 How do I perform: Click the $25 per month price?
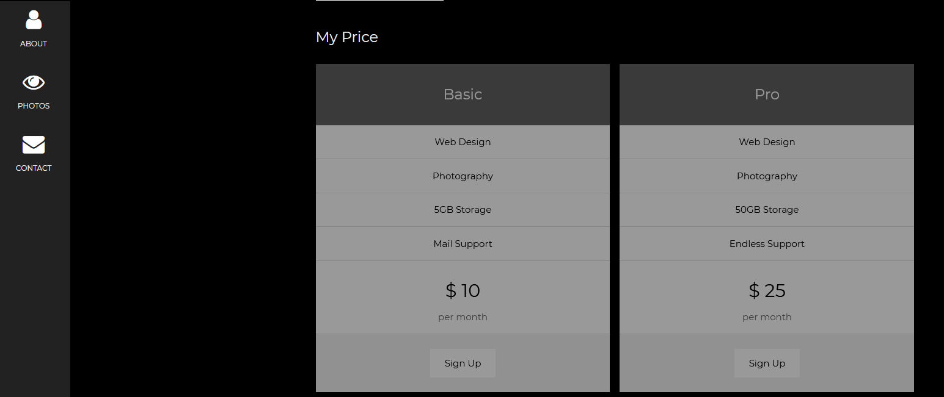767,291
